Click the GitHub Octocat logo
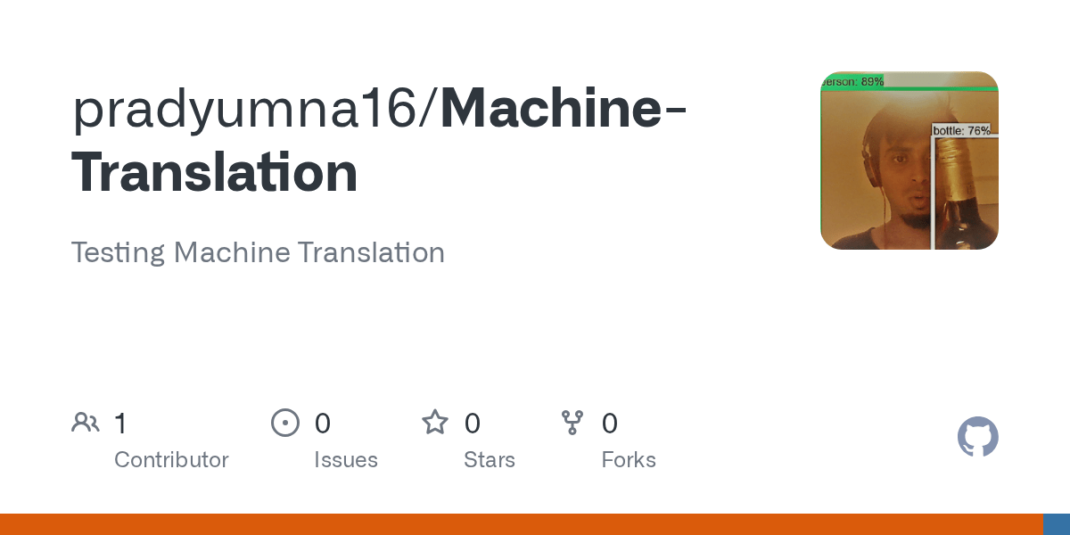The width and height of the screenshot is (1070, 535). tap(978, 437)
